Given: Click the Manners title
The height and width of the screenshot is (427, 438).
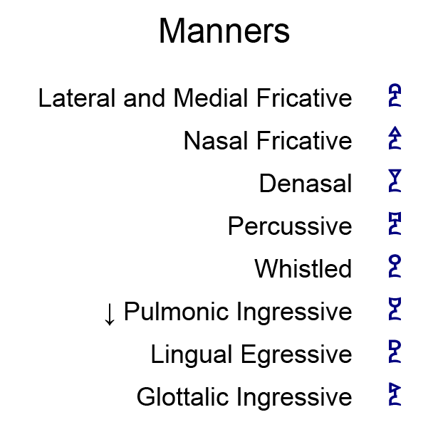Looking at the screenshot, I should tap(224, 31).
